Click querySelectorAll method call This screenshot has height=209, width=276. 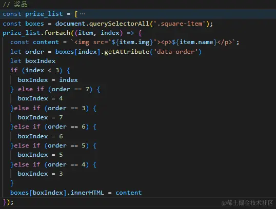click(120, 24)
